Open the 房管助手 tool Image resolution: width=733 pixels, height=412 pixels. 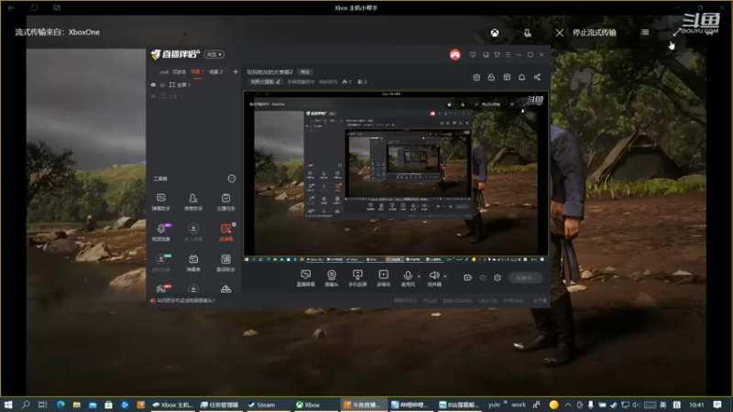click(x=193, y=201)
